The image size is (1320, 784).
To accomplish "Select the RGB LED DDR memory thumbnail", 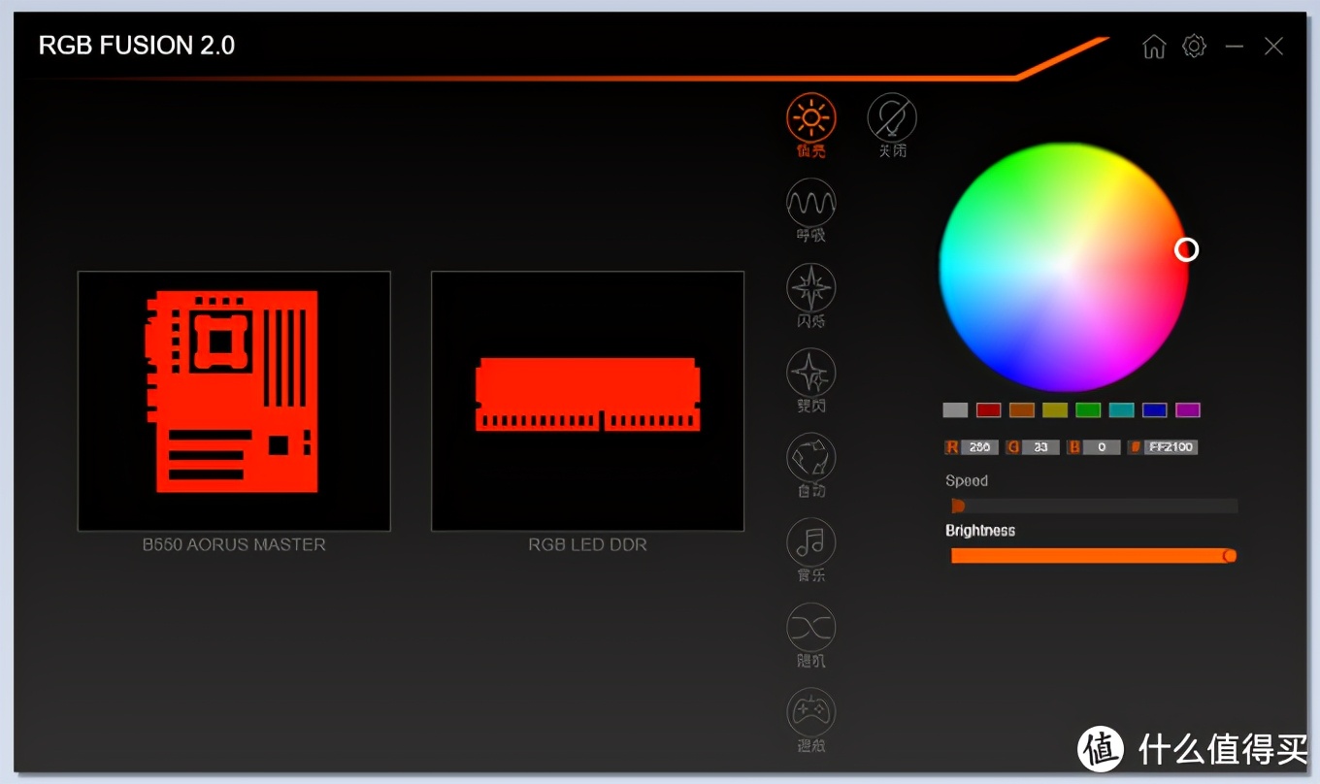I will click(587, 401).
